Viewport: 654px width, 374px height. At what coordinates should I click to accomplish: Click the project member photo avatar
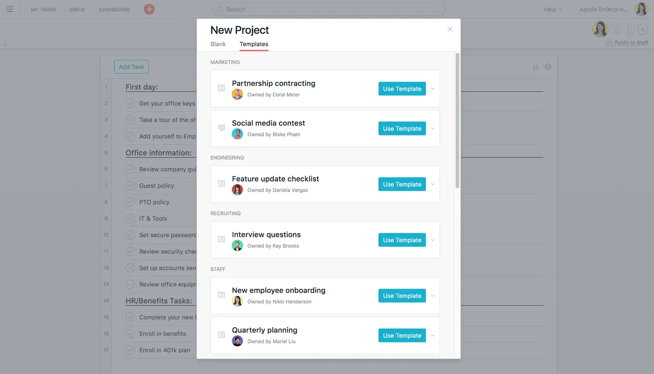600,29
